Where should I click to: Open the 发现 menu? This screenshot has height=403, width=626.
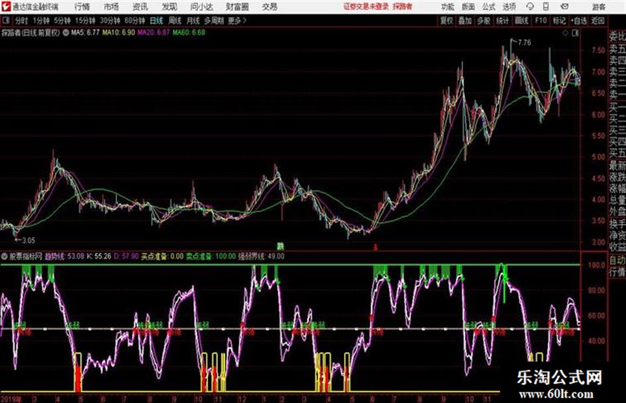(x=170, y=7)
